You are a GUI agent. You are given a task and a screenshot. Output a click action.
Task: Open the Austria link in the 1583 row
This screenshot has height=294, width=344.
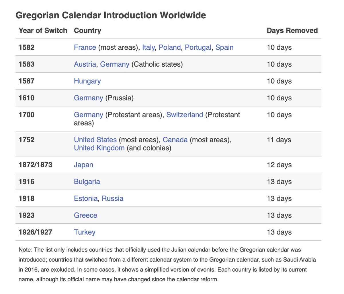pyautogui.click(x=85, y=64)
